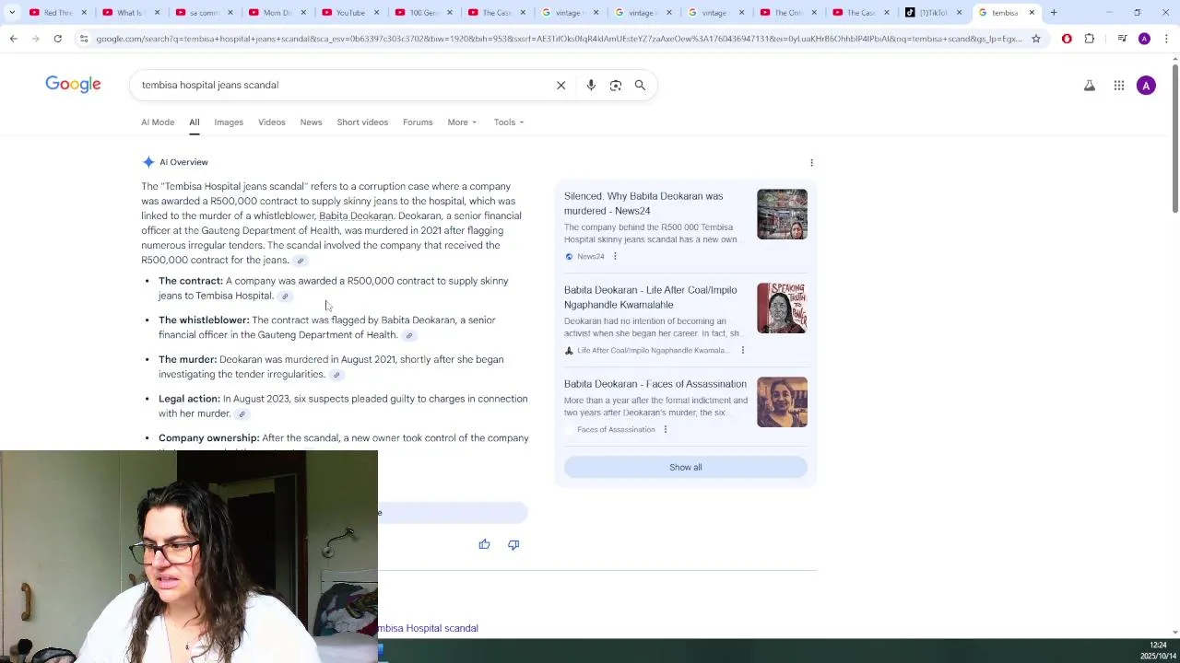Clear the search box with the X icon

pyautogui.click(x=560, y=85)
